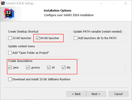This screenshot has height=100, width=132.
Task: Uncheck the .kts file association
Action: (x=64, y=67)
